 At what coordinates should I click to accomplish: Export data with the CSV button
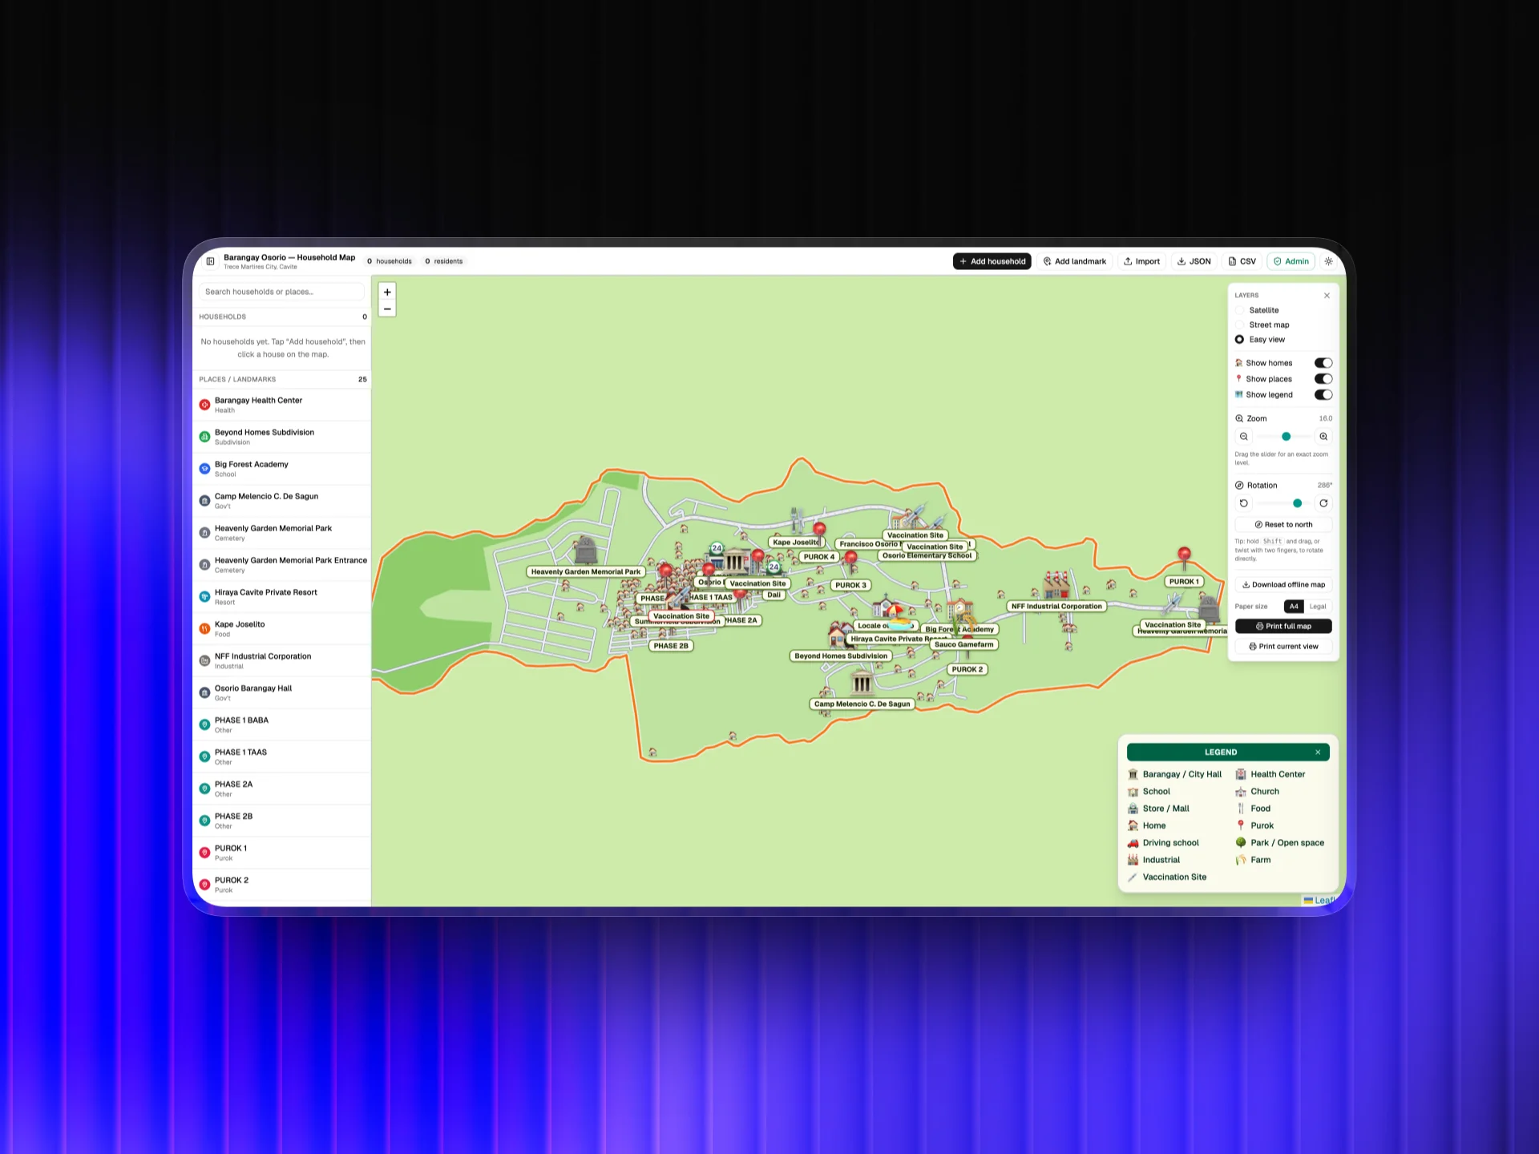(x=1242, y=261)
